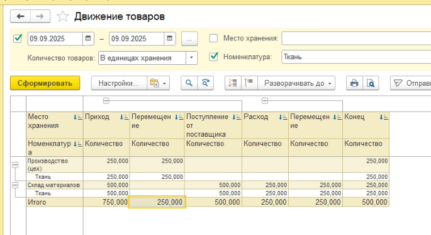Click expand all groups icon
The width and height of the screenshot is (431, 235).
tap(233, 83)
